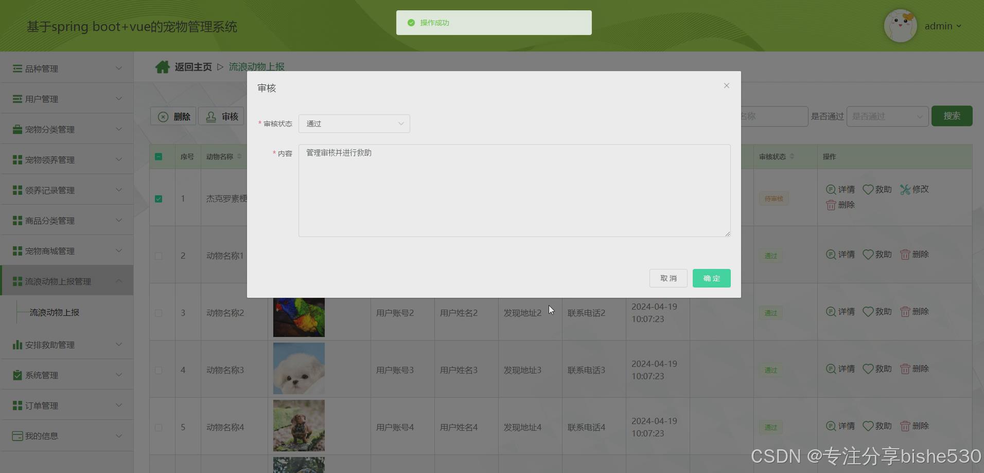Open the 是否通过 filter dropdown

pos(887,116)
